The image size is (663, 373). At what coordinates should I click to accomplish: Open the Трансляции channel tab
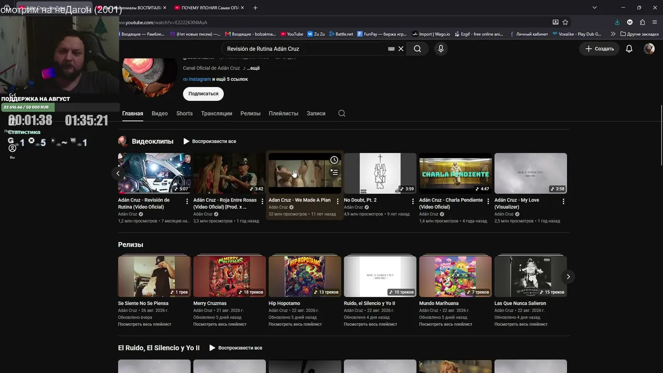point(217,113)
